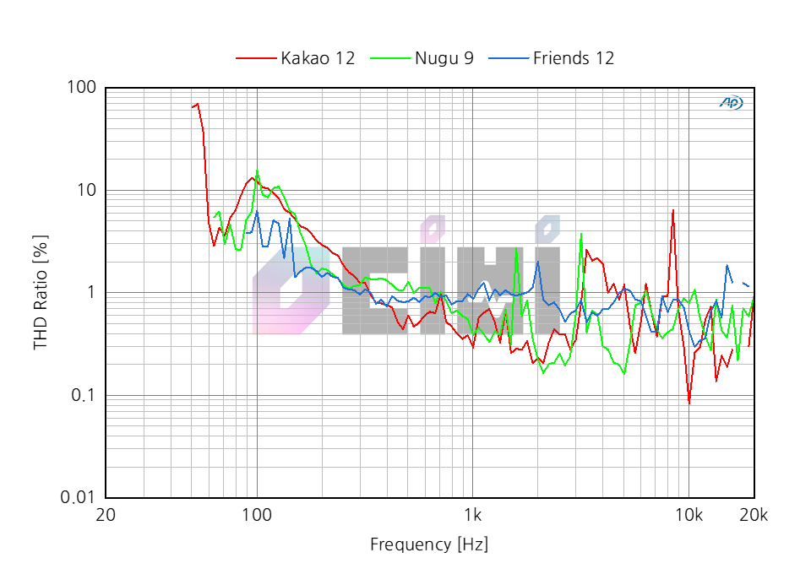
Task: Click the green Nugu 9 legend line sample
Action: pyautogui.click(x=390, y=58)
